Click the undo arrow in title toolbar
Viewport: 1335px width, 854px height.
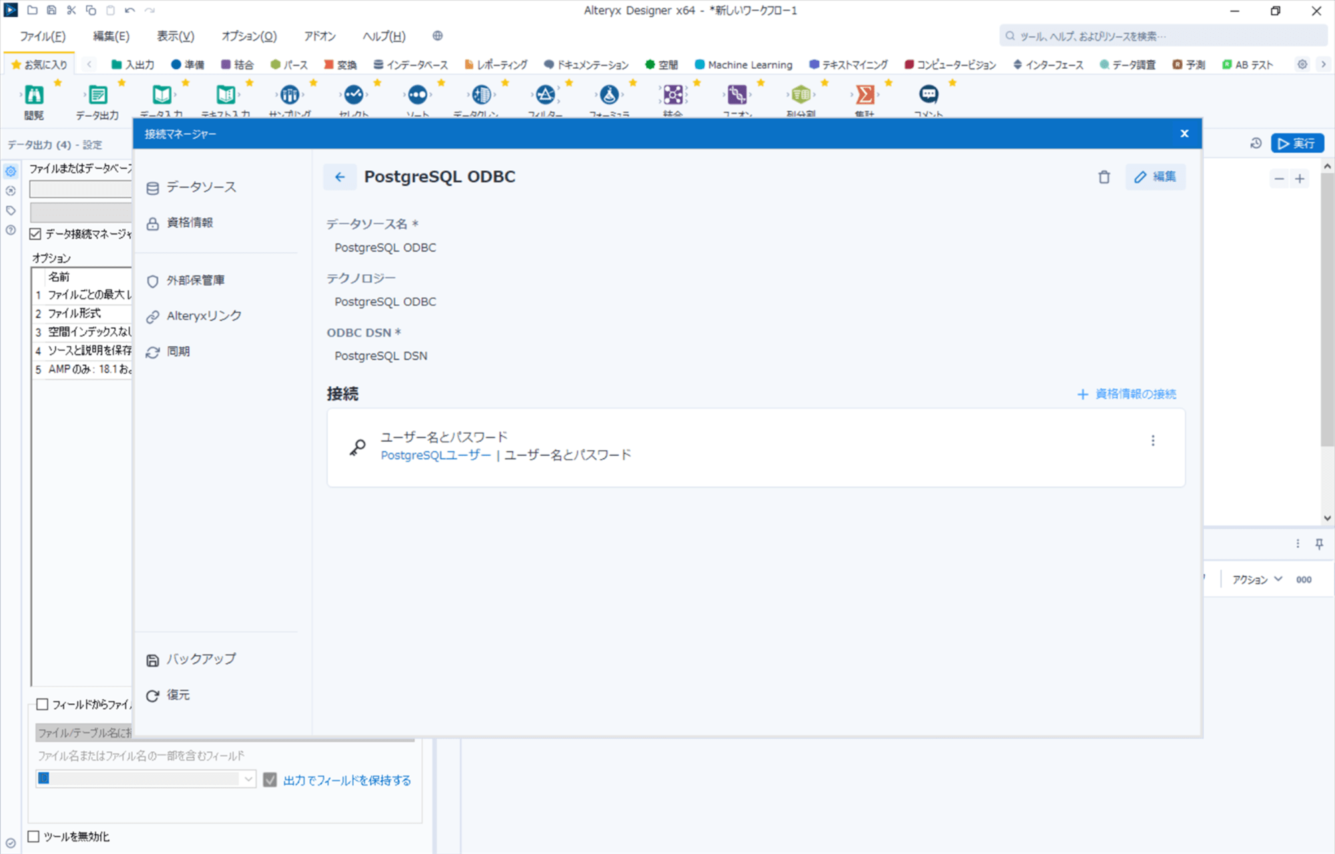(129, 10)
